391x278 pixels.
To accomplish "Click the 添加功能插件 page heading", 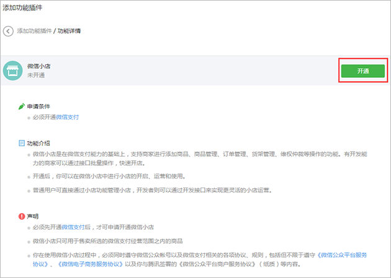I will coord(22,7).
